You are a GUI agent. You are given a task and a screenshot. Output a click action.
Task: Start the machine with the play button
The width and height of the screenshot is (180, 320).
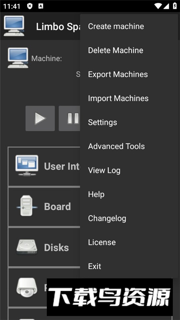pos(40,118)
